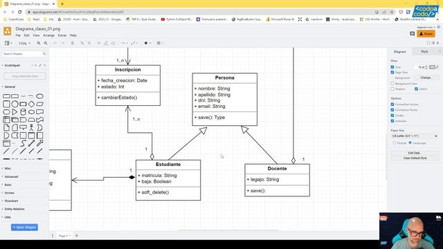Switch to the Style tab

(424, 52)
